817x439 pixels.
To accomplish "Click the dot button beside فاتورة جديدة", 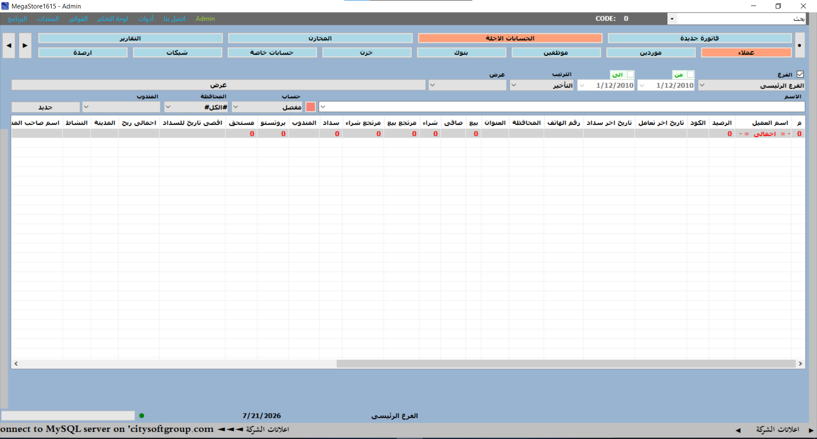I will 800,45.
